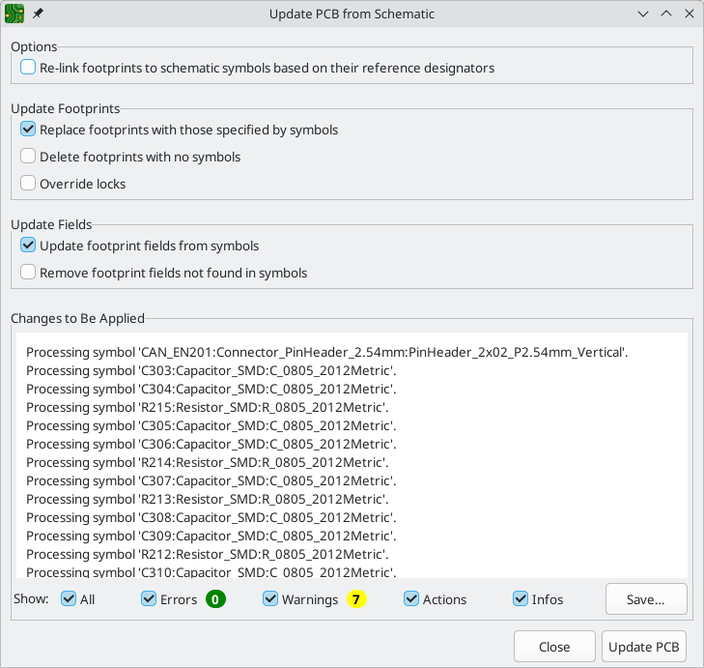The image size is (704, 668).
Task: Click the Close button at the bottom
Action: pos(553,647)
